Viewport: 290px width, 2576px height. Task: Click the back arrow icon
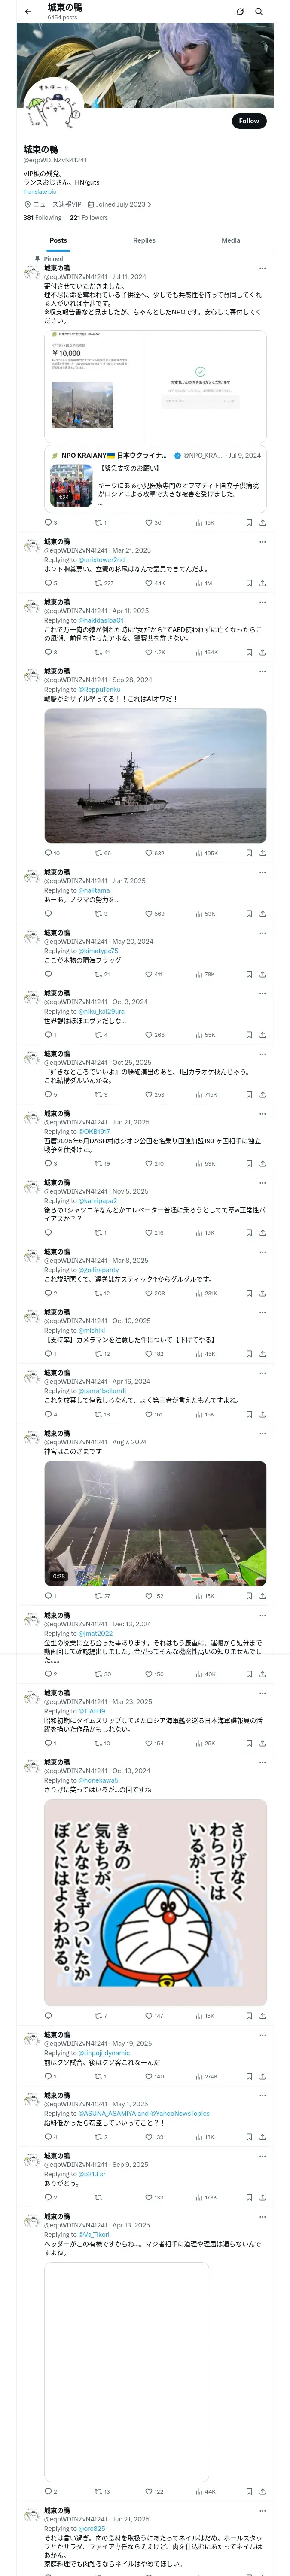[28, 12]
